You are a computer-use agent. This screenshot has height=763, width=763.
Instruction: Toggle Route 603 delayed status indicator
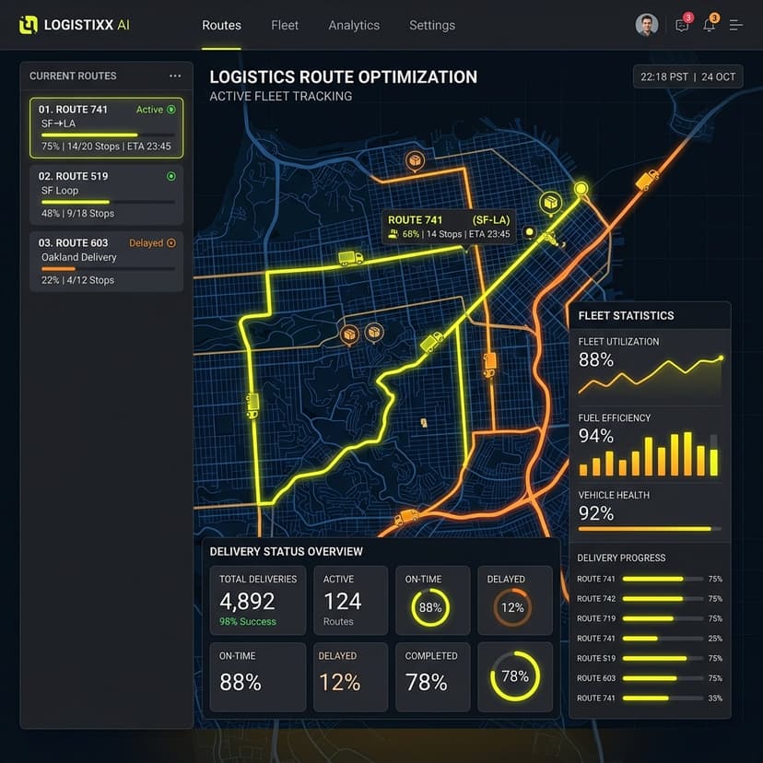[x=171, y=243]
